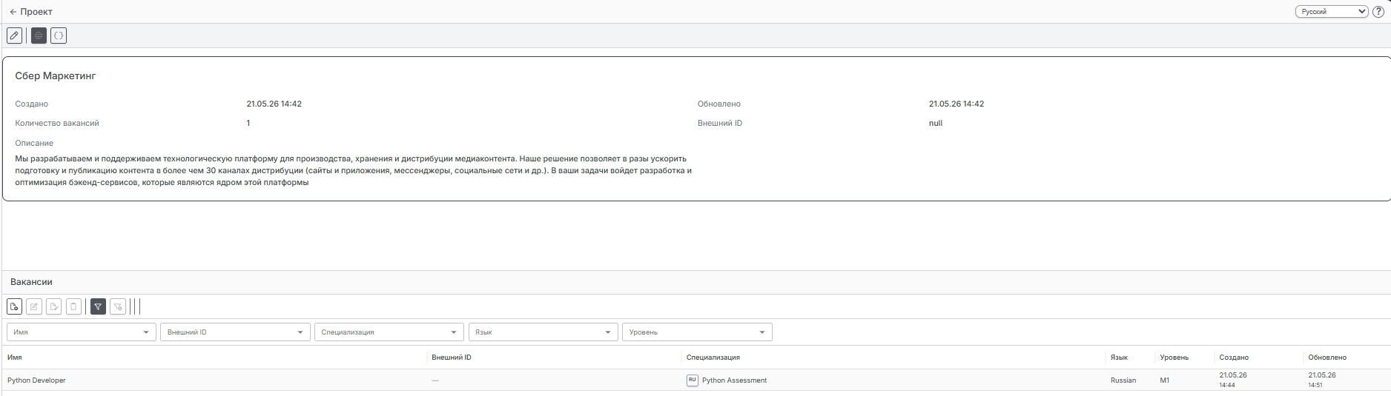Viewport: 1391px width, 396px height.
Task: Click the Уровень column header
Action: click(x=1174, y=358)
